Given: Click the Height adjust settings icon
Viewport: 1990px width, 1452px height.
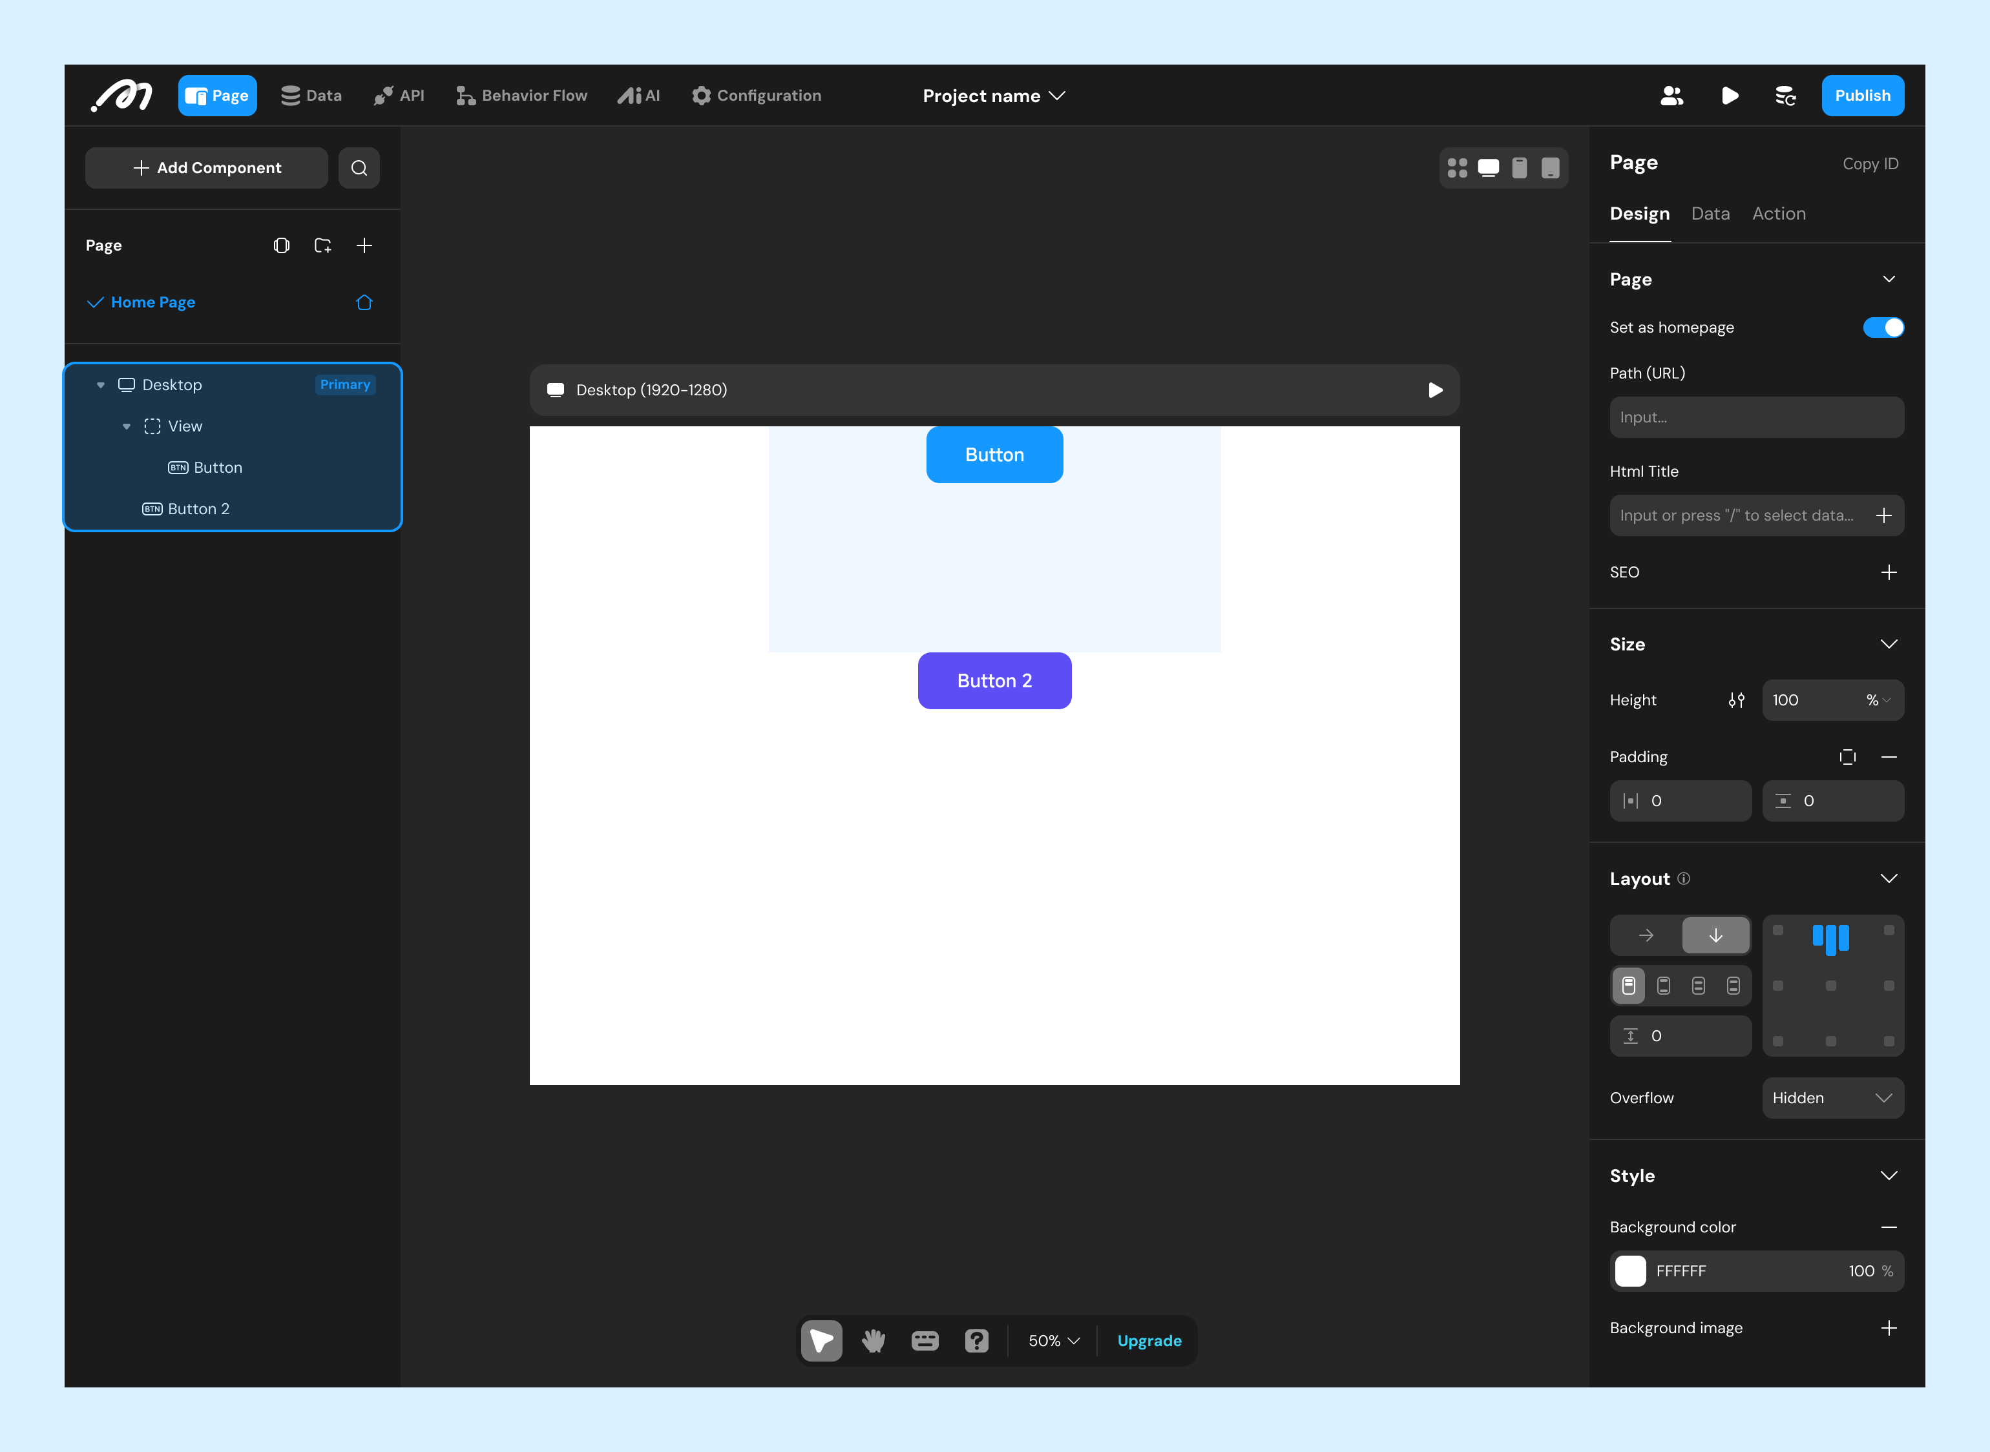Looking at the screenshot, I should coord(1736,701).
